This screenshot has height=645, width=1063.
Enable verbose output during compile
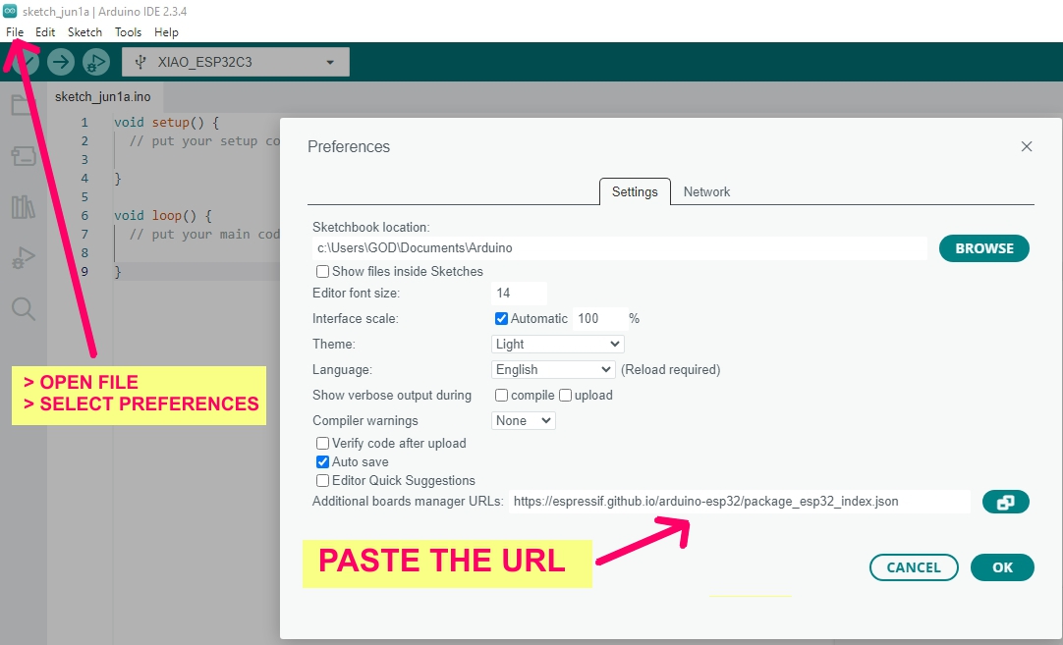[502, 395]
